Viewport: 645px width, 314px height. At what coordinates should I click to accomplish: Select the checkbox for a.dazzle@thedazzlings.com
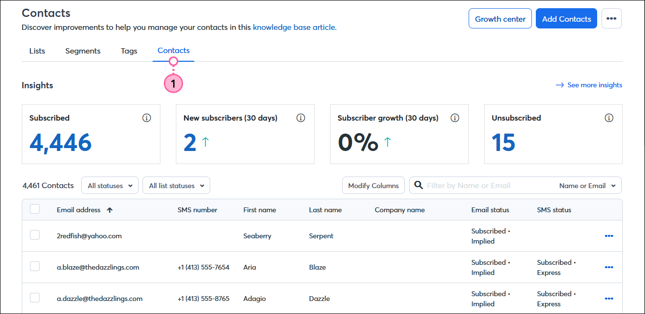pyautogui.click(x=35, y=298)
